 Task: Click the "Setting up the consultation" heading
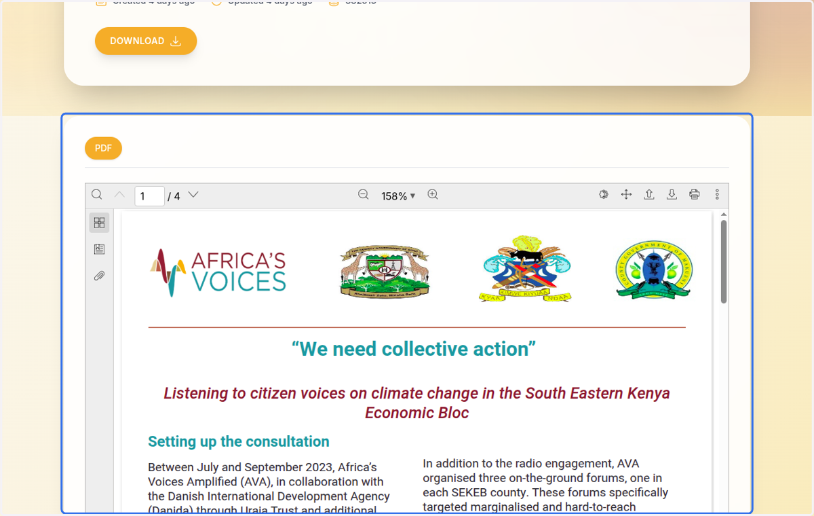coord(239,441)
